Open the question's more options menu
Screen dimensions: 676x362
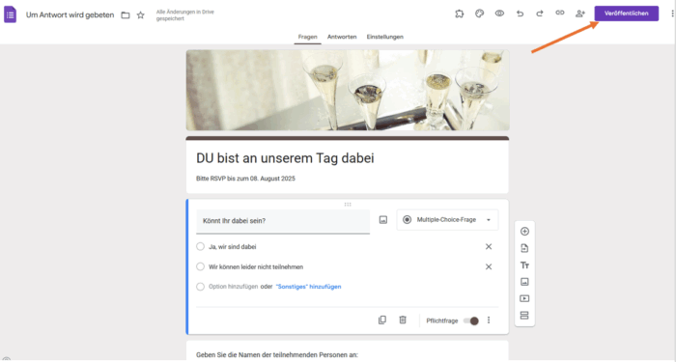coord(489,320)
